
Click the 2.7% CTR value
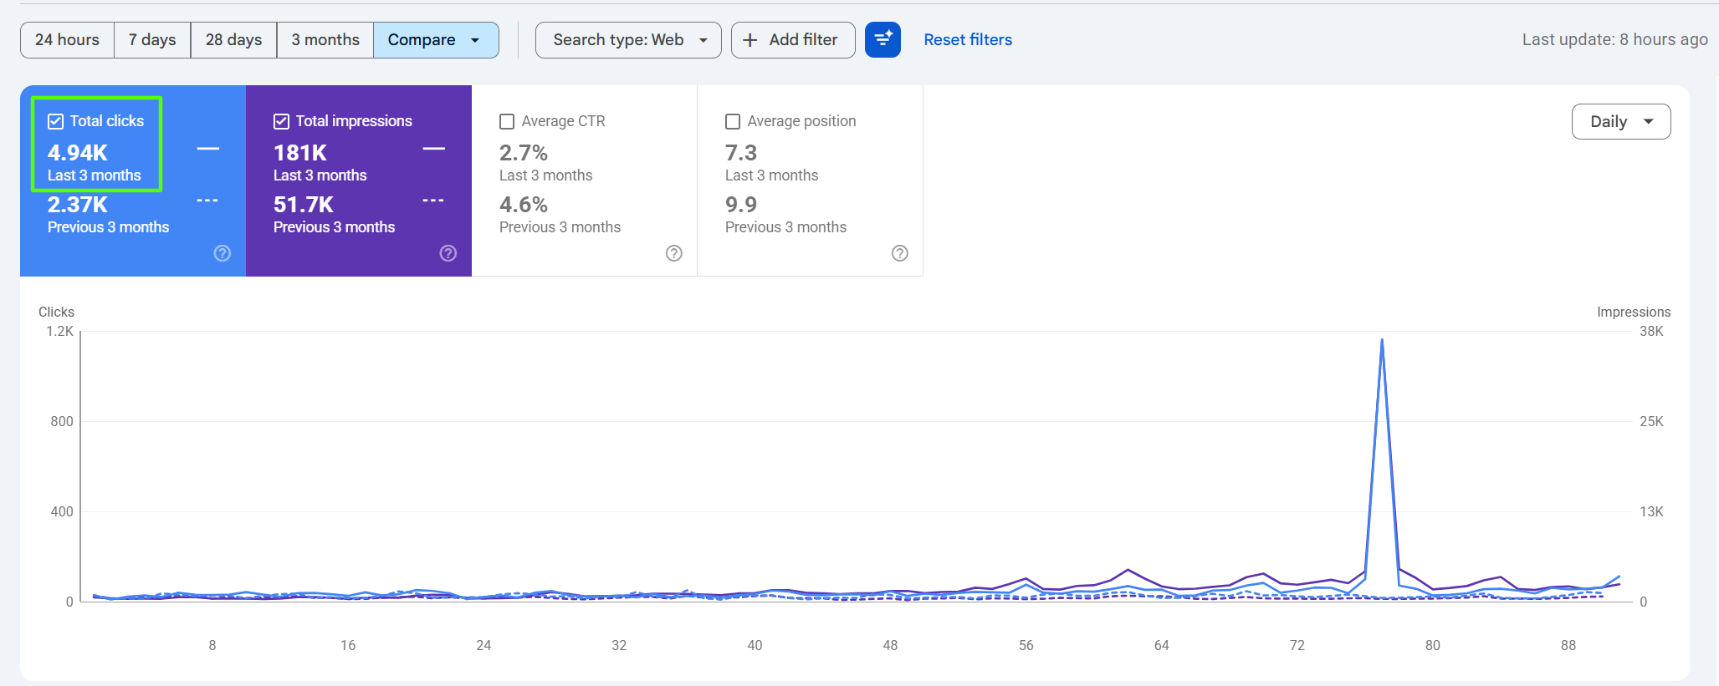coord(524,153)
